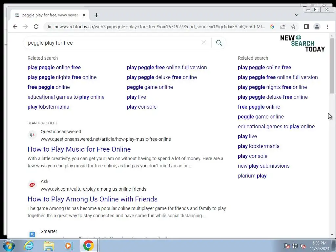The height and width of the screenshot is (252, 336).
Task: Click the questionsanswered.net article URL
Action: (x=106, y=139)
